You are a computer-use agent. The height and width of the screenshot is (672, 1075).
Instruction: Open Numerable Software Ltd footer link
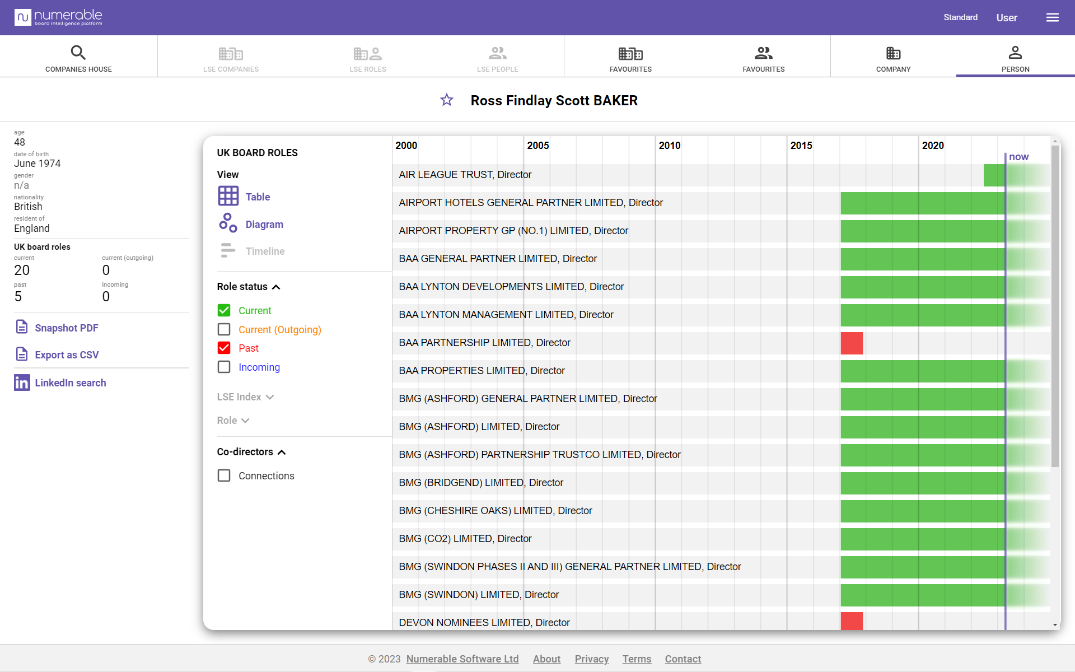click(462, 659)
